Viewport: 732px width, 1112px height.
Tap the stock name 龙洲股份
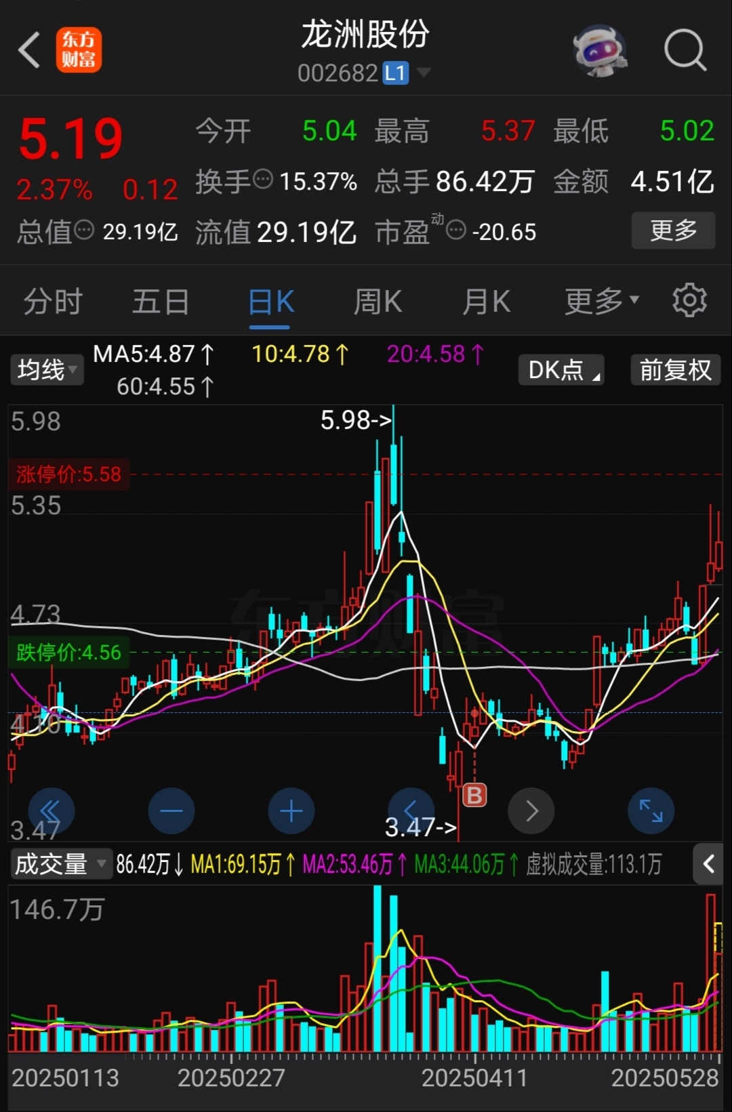tap(365, 35)
